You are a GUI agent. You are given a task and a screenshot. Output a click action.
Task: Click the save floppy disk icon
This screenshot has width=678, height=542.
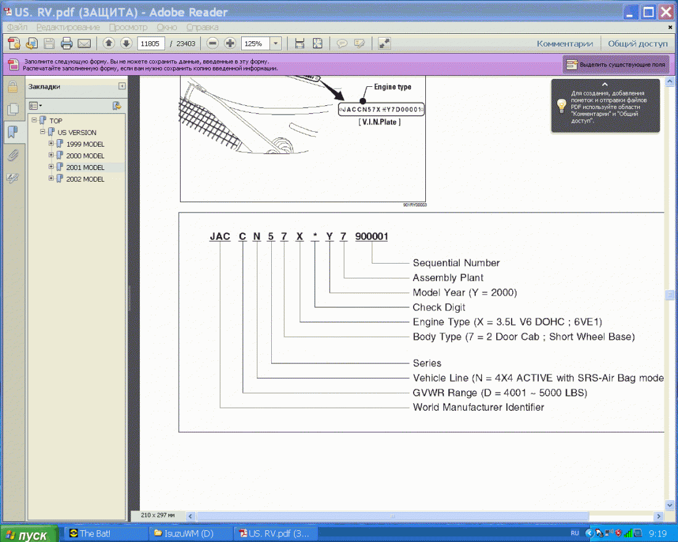tap(49, 43)
